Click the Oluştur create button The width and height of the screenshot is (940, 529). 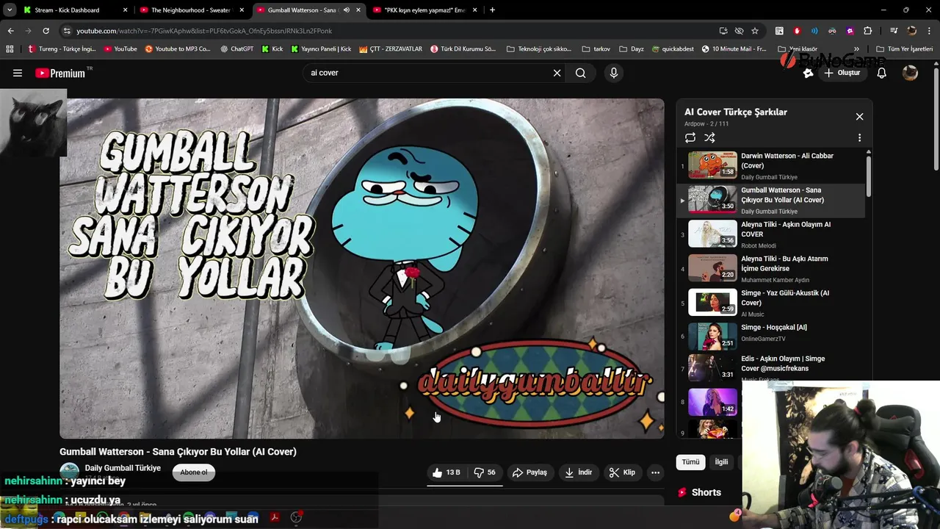click(842, 73)
